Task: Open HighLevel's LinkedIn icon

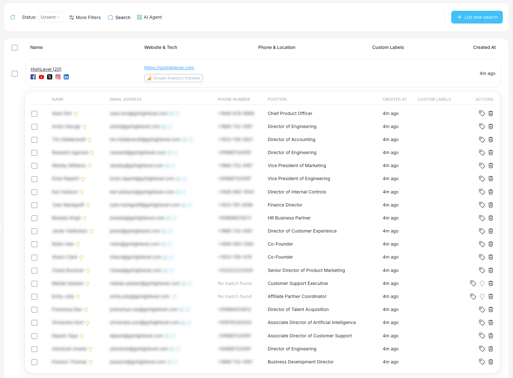Action: 66,77
